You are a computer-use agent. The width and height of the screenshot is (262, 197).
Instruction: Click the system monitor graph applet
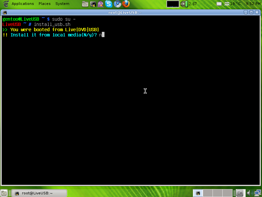(173, 4)
